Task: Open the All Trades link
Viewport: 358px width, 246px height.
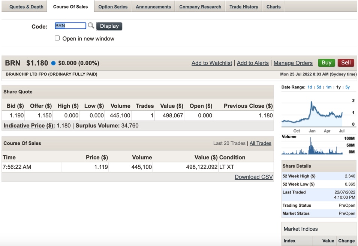Action: 260,143
